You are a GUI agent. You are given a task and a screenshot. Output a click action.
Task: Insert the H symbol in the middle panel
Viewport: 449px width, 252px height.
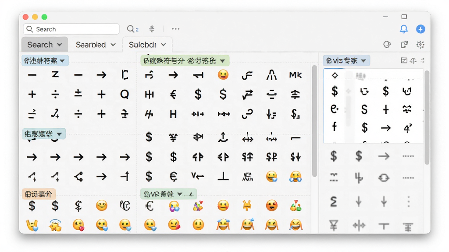[173, 114]
